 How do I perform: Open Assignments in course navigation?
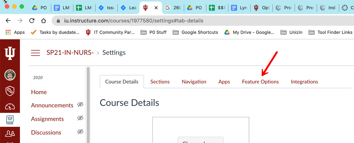pyautogui.click(x=48, y=119)
